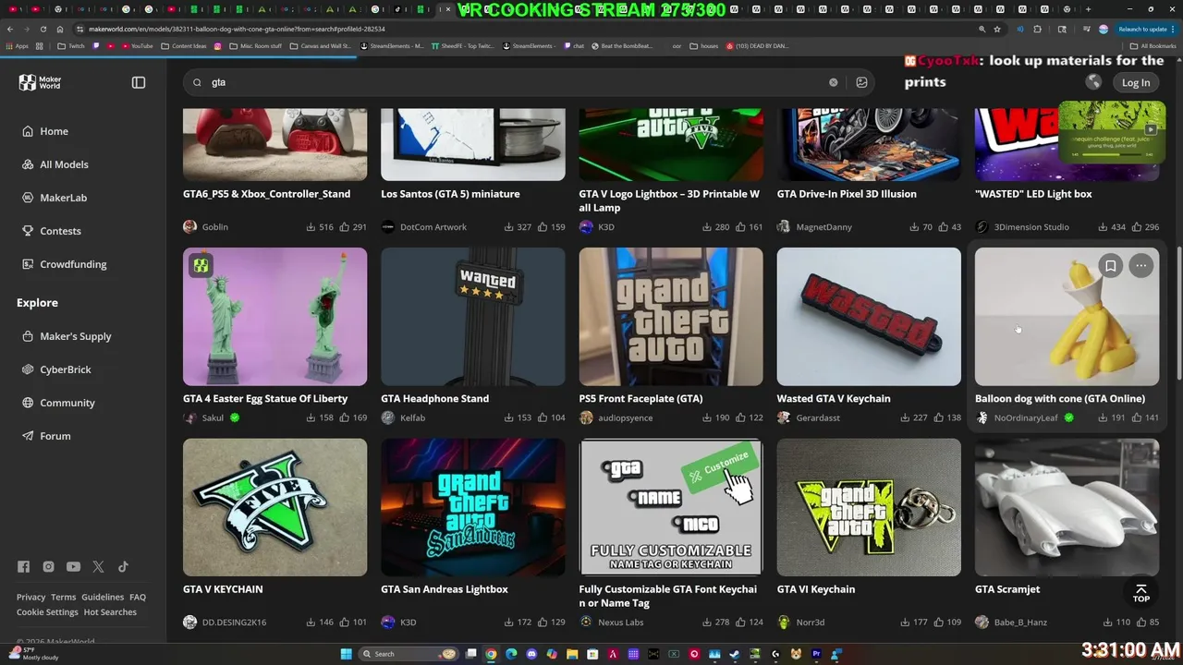Viewport: 1183px width, 665px height.
Task: Open Google Chrome from the taskbar
Action: pyautogui.click(x=491, y=654)
